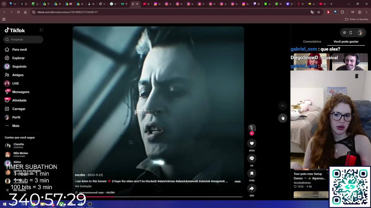The image size is (371, 208).
Task: Open the TikTok coins icon at top right
Action: point(344,33)
